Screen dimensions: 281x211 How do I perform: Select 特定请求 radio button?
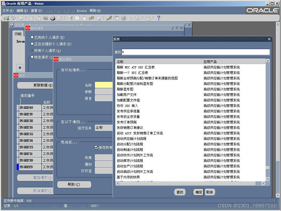tap(32, 57)
